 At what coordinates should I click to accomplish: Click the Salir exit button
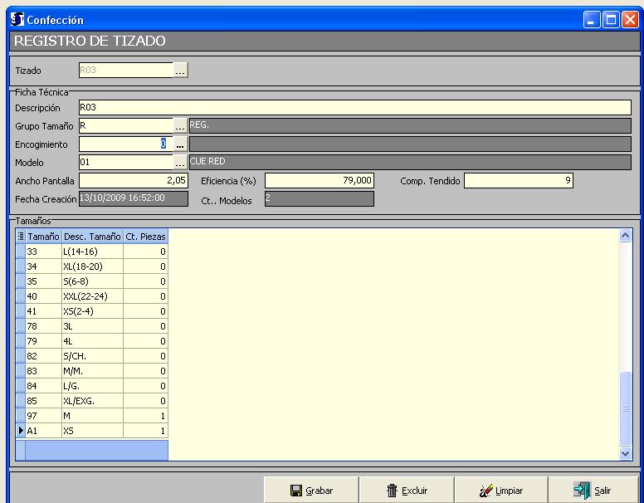coord(593,491)
